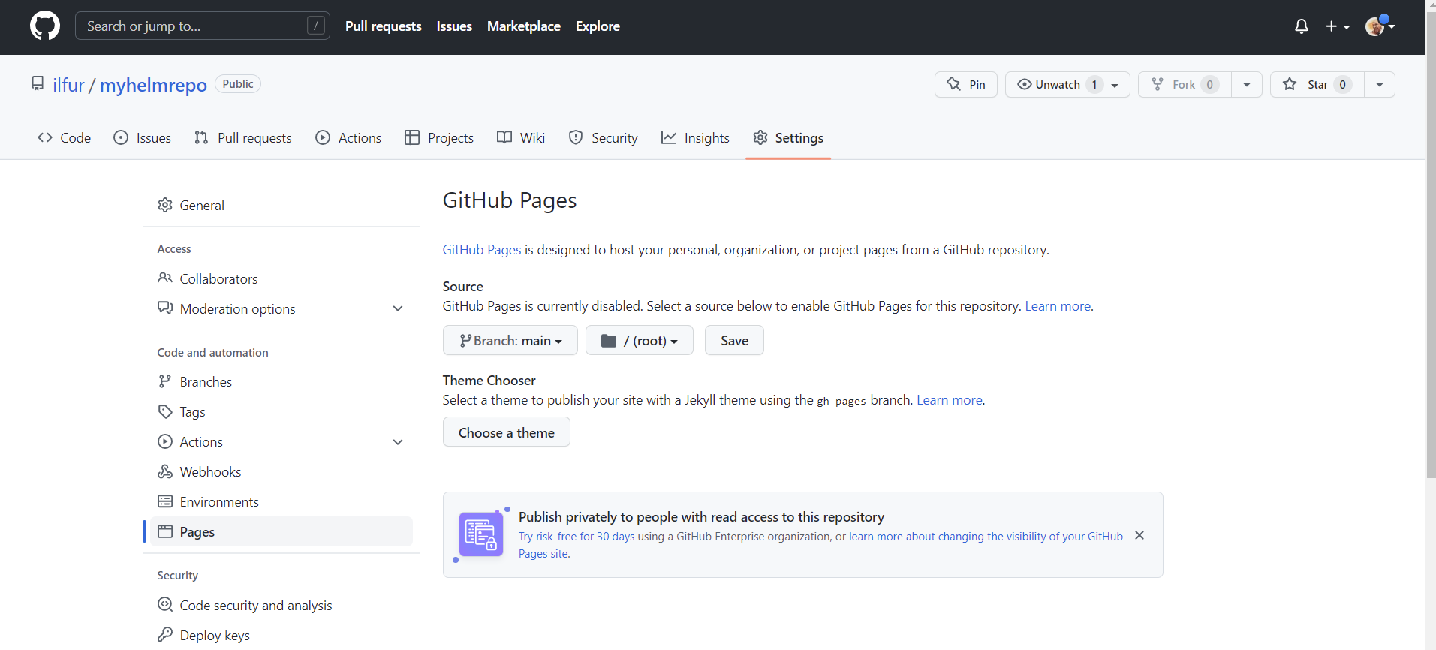Image resolution: width=1436 pixels, height=650 pixels.
Task: Open the Branch: main dropdown
Action: (510, 340)
